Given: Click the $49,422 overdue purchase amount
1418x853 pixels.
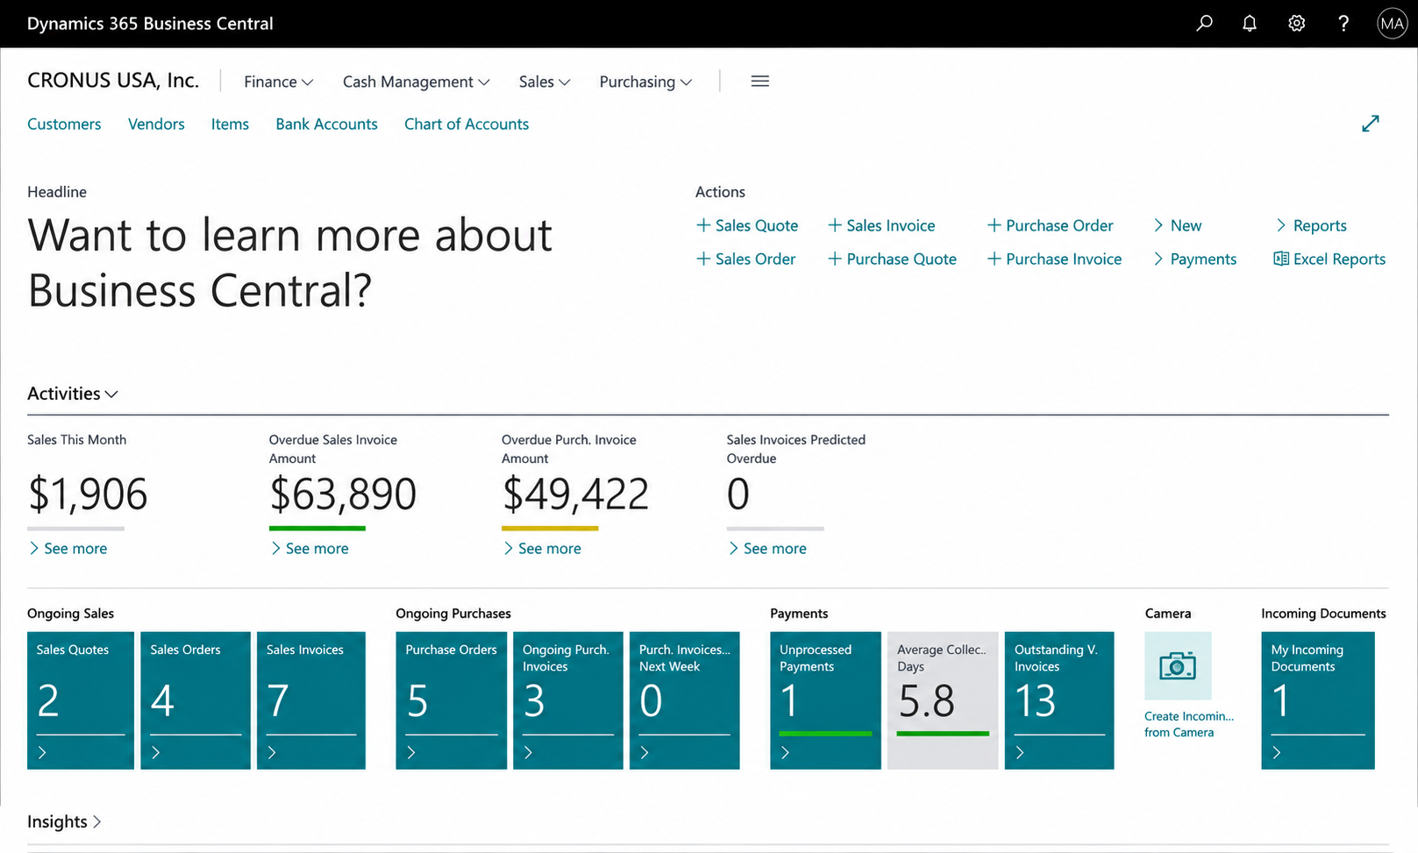Looking at the screenshot, I should pyautogui.click(x=575, y=494).
